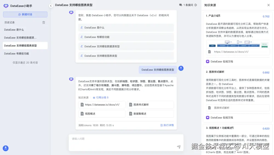Click the question bubble DataEase 支持哪些图表类型

point(158,70)
